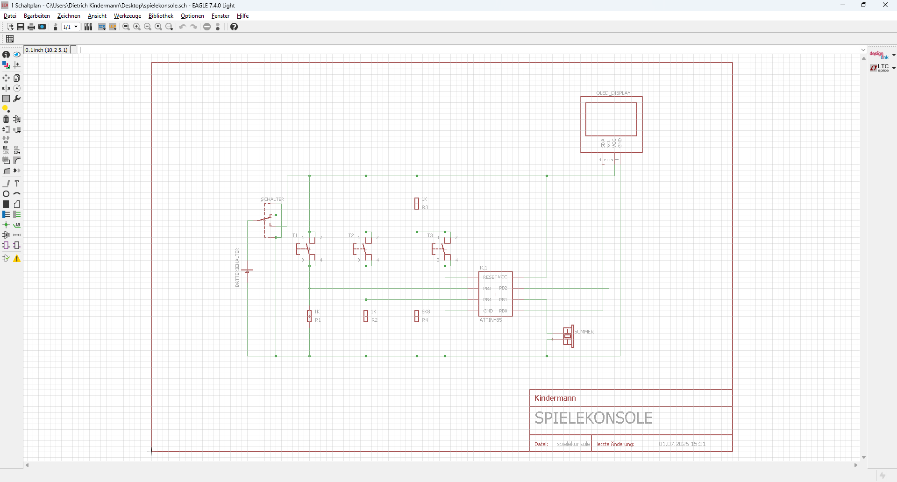Select the Delete trash tool
This screenshot has height=482, width=897.
coord(6,119)
